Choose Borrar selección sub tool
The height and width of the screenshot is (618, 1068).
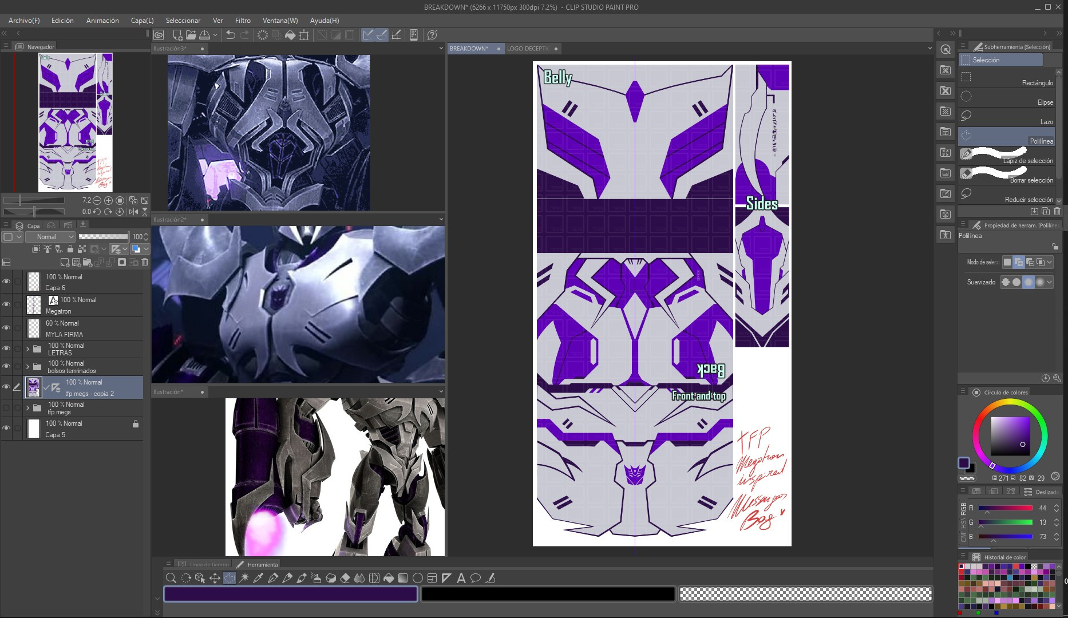(x=1007, y=176)
